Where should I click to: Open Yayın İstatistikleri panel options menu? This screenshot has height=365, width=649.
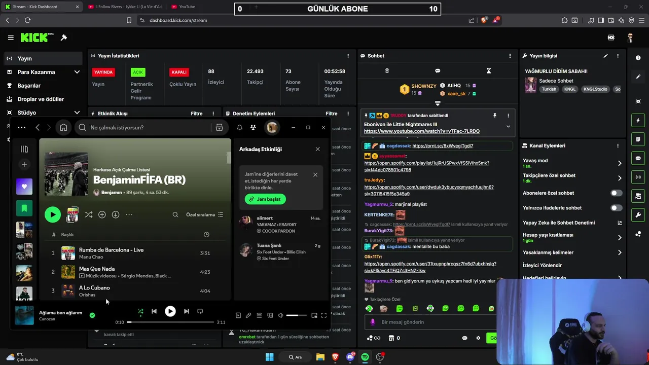pos(348,56)
